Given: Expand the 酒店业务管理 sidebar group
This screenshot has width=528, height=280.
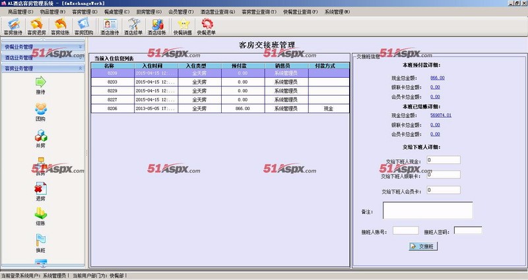Looking at the screenshot, I should coord(43,57).
